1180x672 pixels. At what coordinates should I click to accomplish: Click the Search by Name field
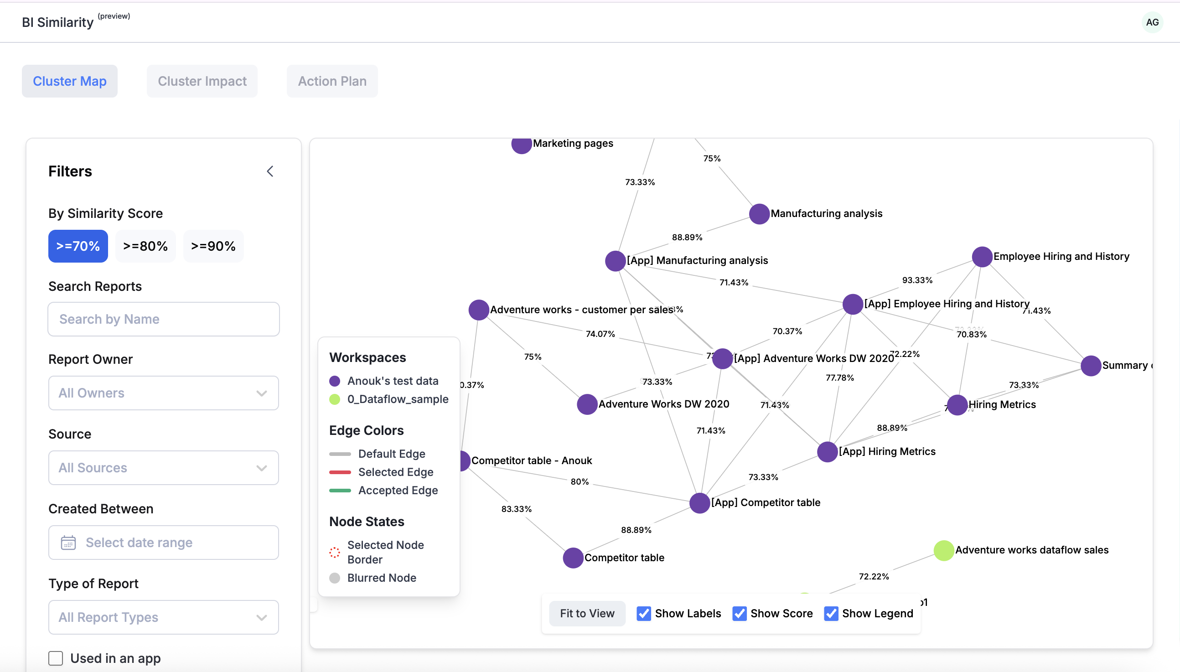(x=163, y=319)
